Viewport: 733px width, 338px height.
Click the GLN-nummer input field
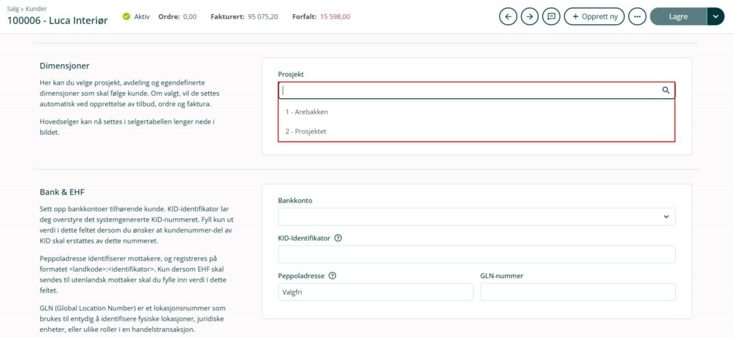point(578,292)
